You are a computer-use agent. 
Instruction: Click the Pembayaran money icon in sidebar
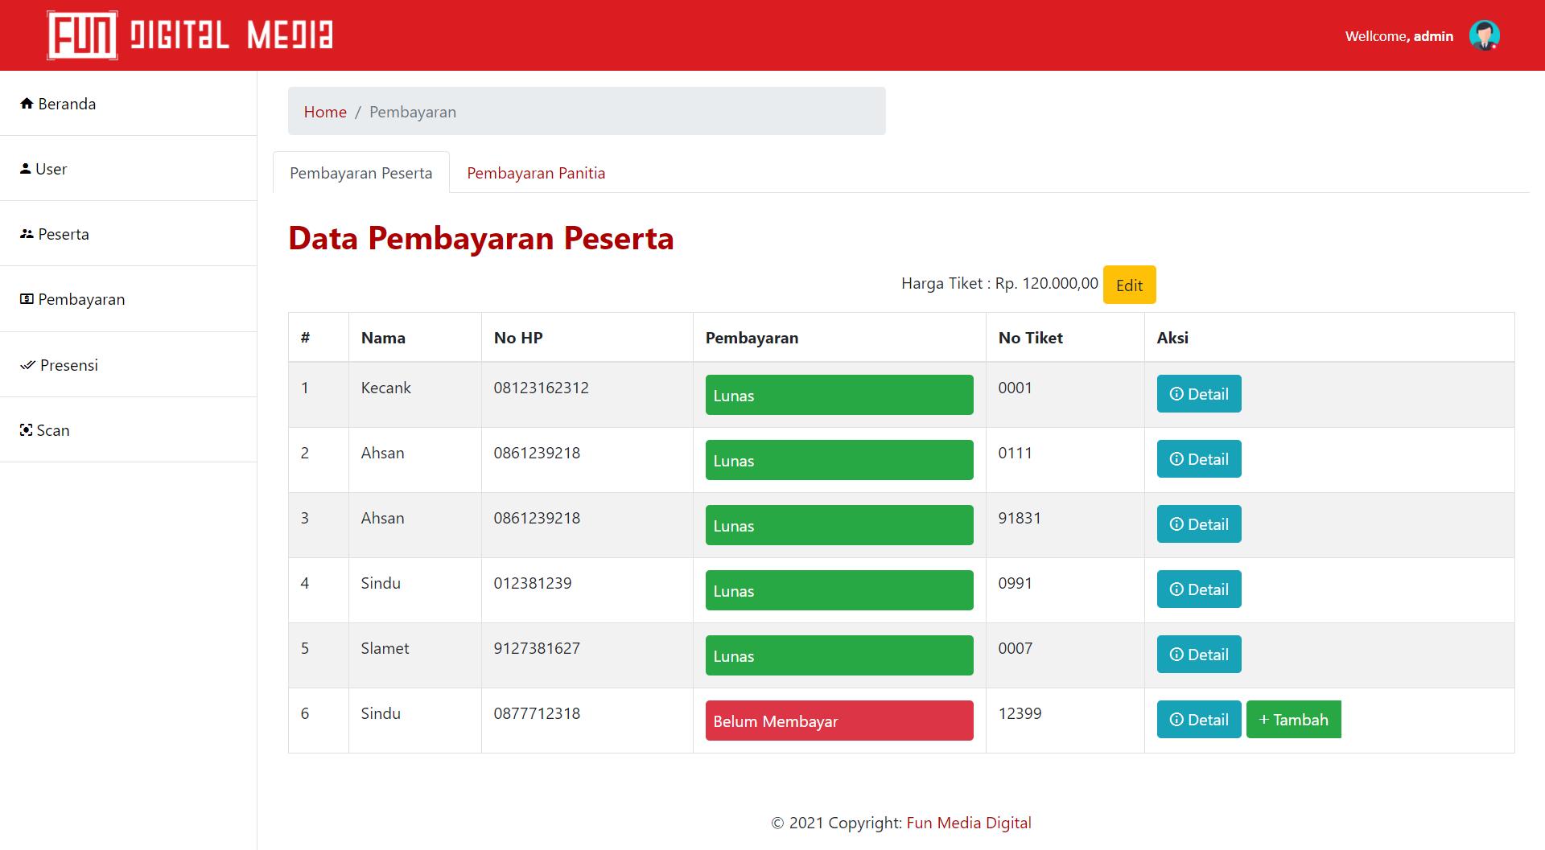click(27, 299)
